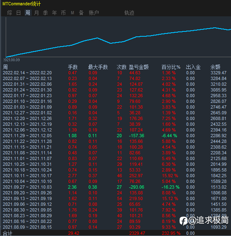The image size is (231, 236).
Task: Select the 2021.11.29 ~ 2021.12.05 row
Action: click(116, 136)
